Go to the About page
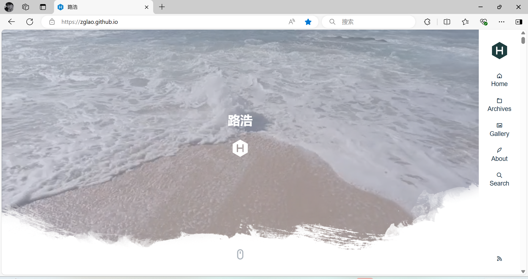Screen dimensions: 528x279 tap(499, 155)
